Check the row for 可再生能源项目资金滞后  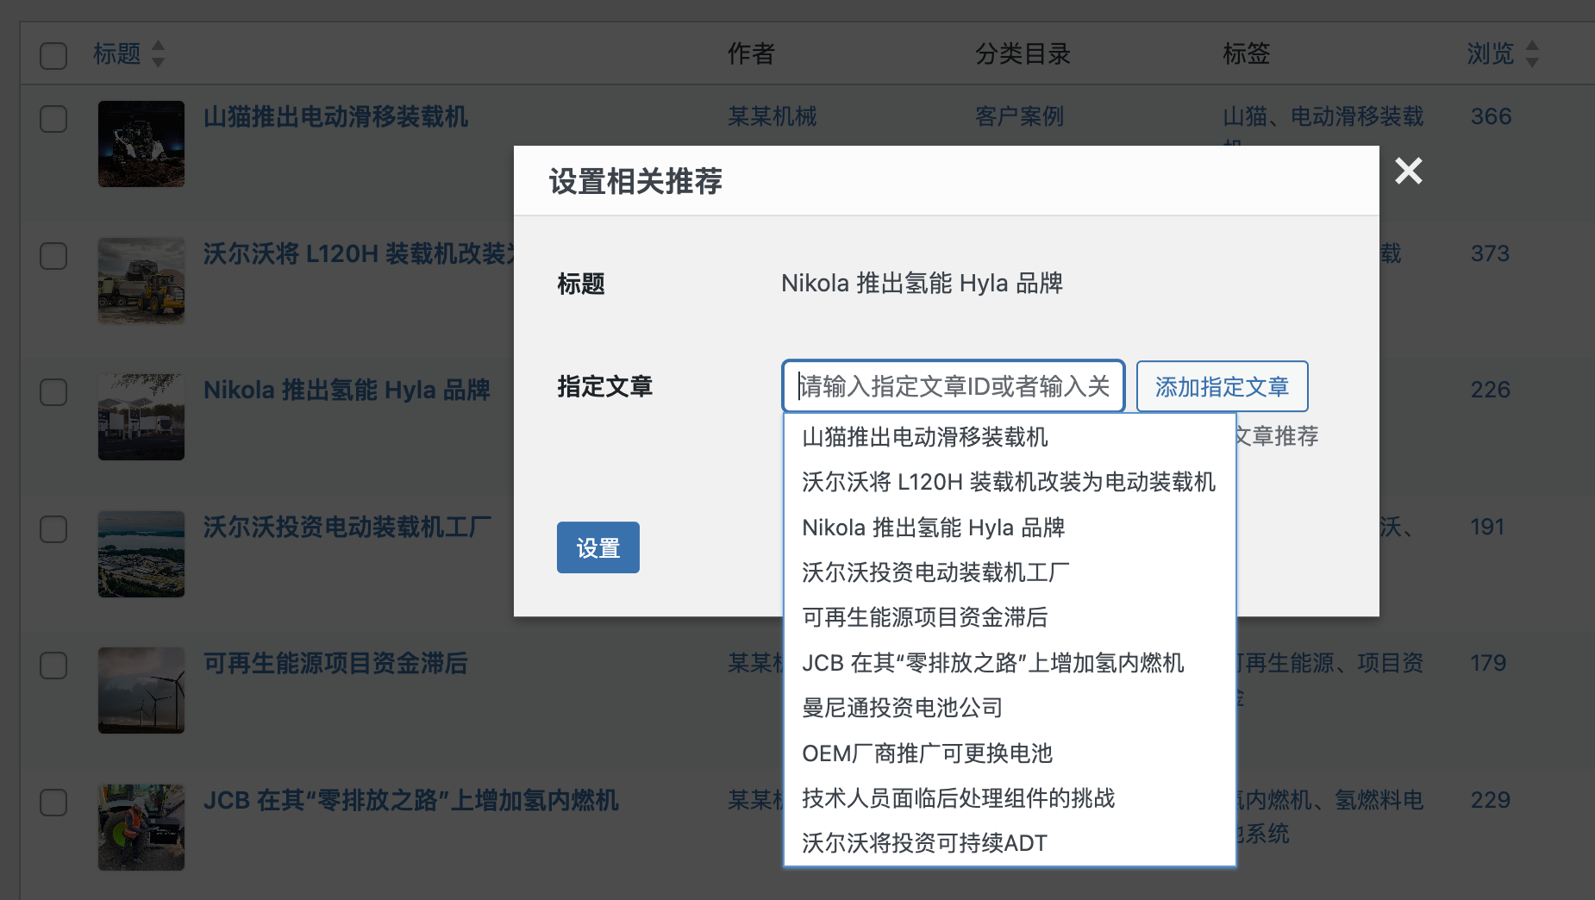53,666
